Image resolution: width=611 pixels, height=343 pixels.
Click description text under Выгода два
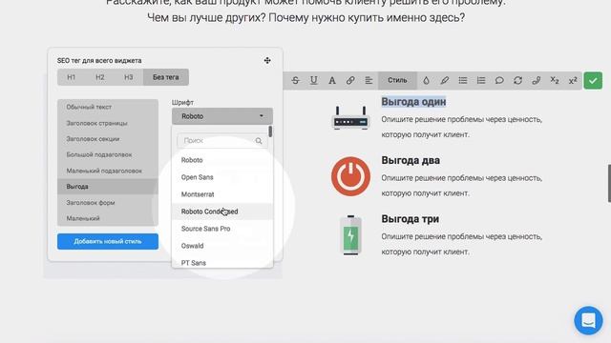pos(462,186)
